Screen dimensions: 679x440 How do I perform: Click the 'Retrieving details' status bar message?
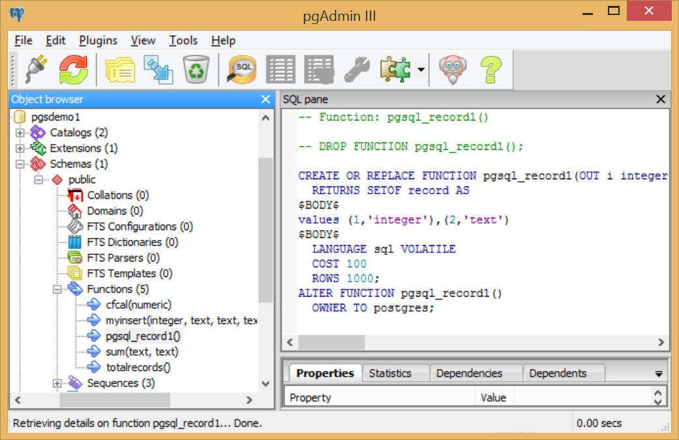[137, 422]
